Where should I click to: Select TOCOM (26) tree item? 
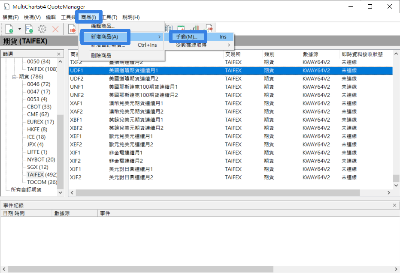tap(42, 182)
